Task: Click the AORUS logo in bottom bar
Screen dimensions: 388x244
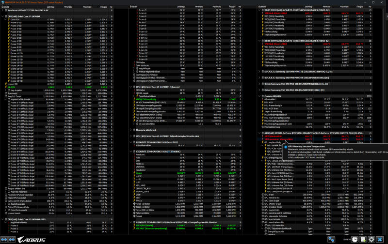Action: tap(32, 240)
